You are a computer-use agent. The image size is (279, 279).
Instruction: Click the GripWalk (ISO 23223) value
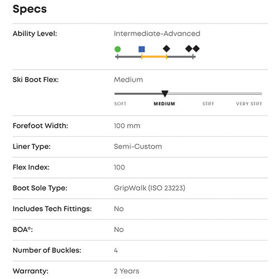(x=150, y=188)
